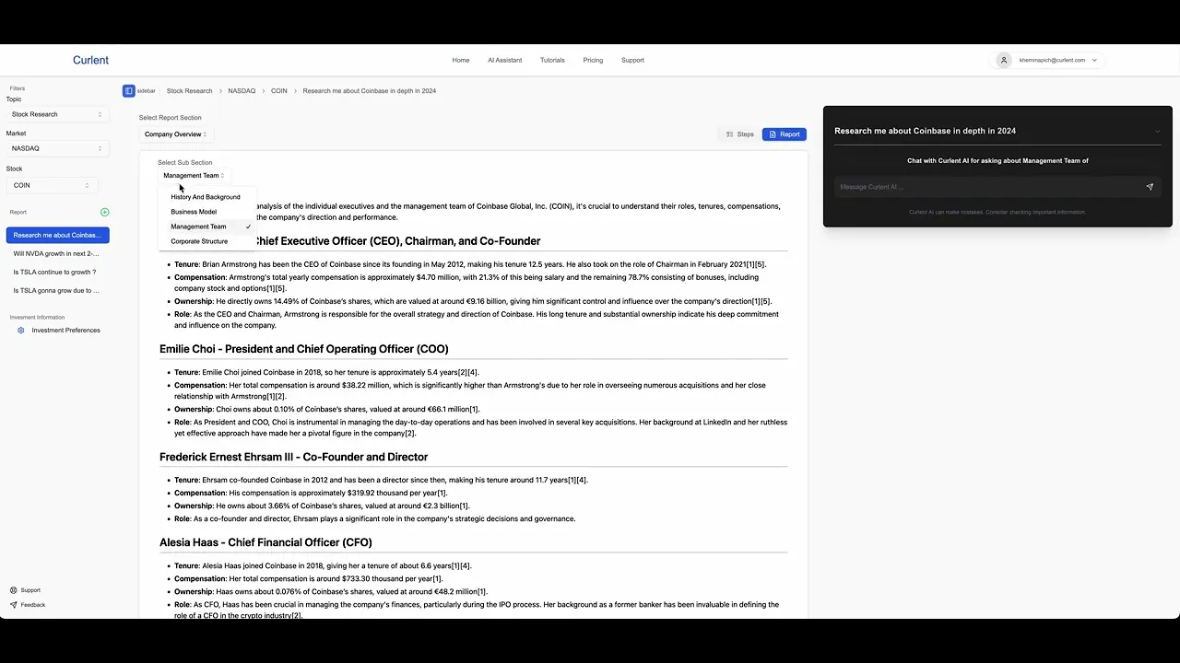Select Corporate Structure from the sub section menu
The image size is (1180, 663).
point(199,241)
